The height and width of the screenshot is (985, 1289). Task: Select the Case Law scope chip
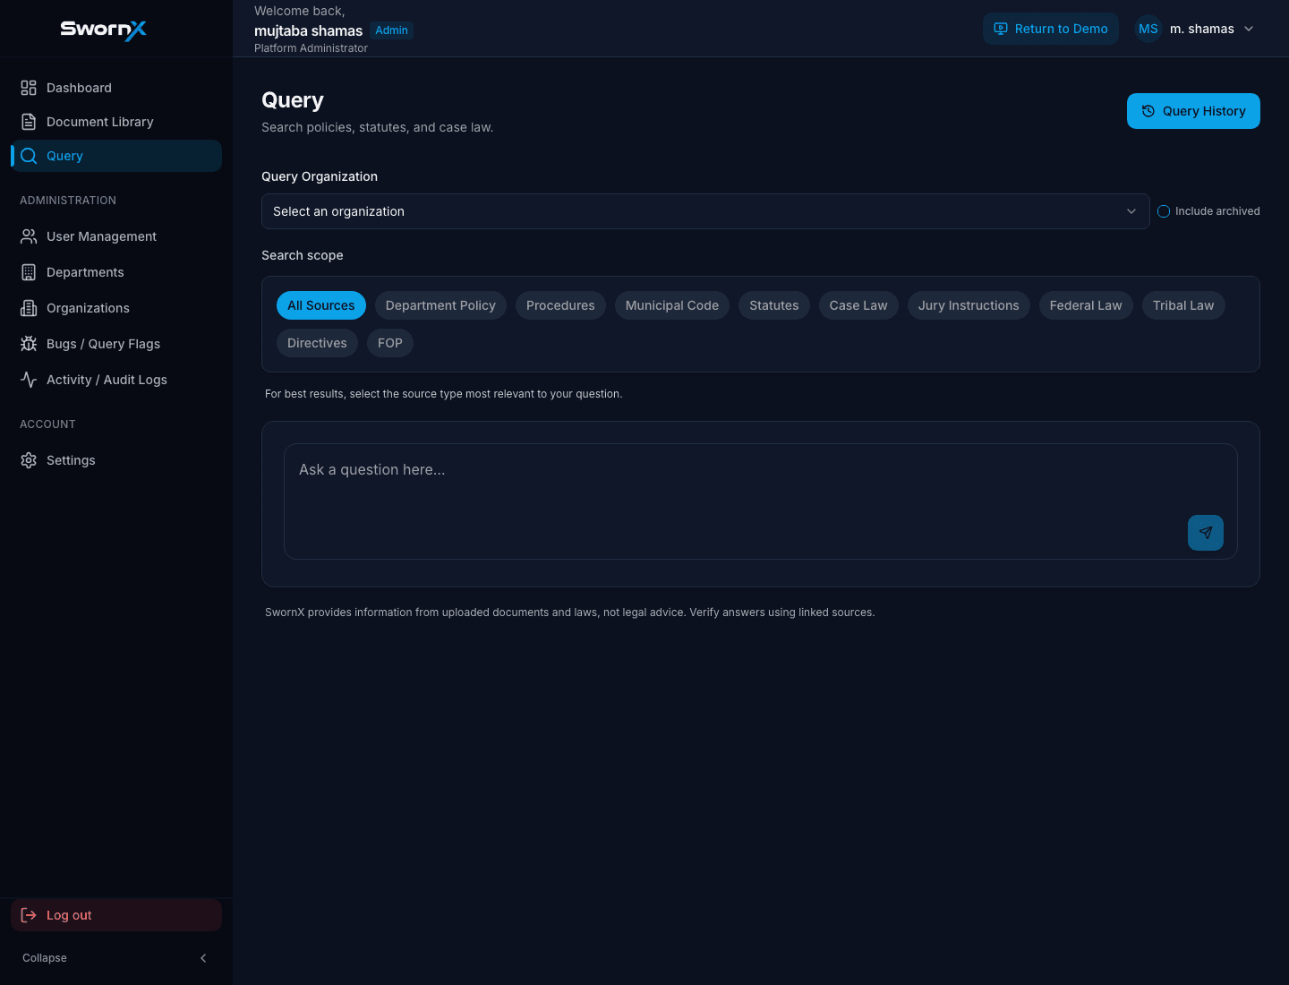[x=858, y=305]
